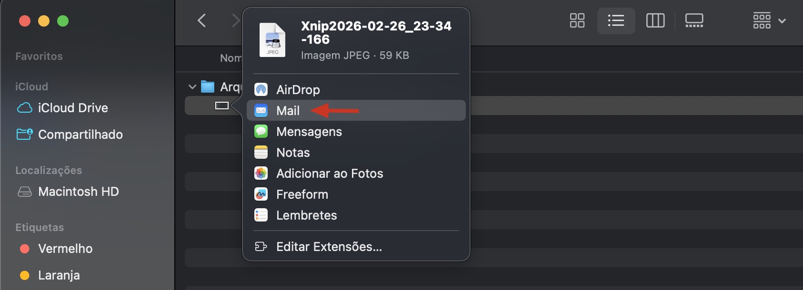Viewport: 803px width, 290px height.
Task: Switch to gallery view in the toolbar
Action: (694, 20)
